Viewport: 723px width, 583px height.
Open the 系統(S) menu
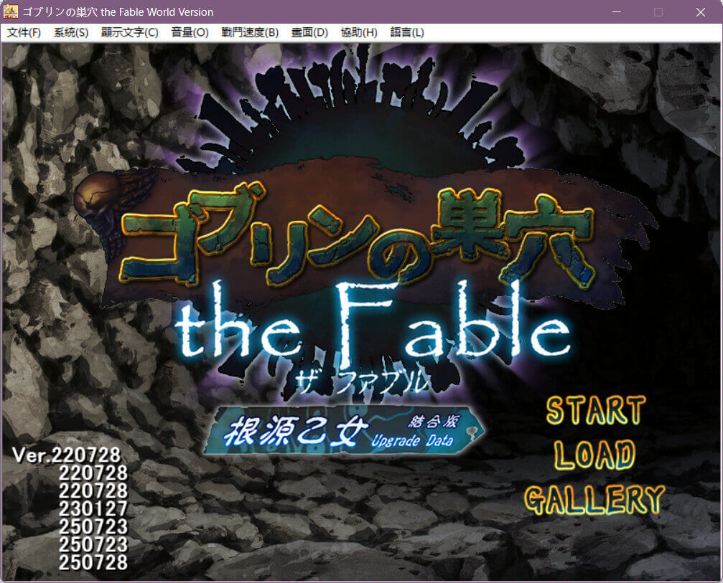[71, 33]
